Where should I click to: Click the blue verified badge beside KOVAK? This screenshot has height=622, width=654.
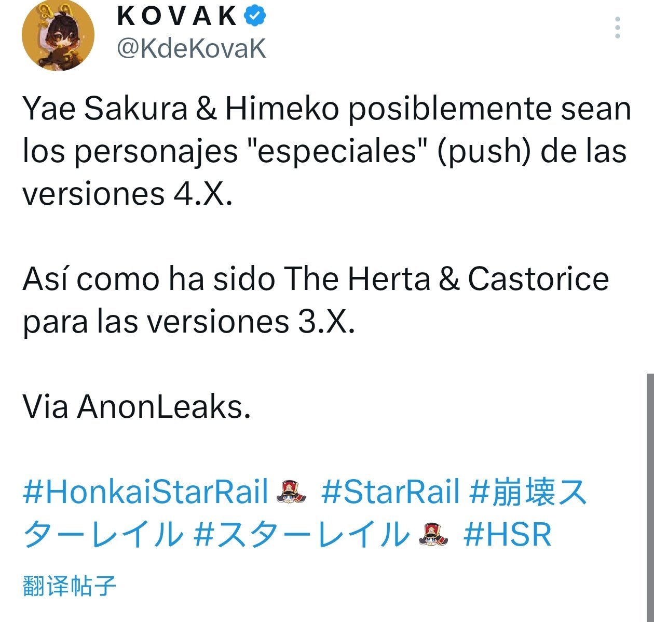point(255,16)
